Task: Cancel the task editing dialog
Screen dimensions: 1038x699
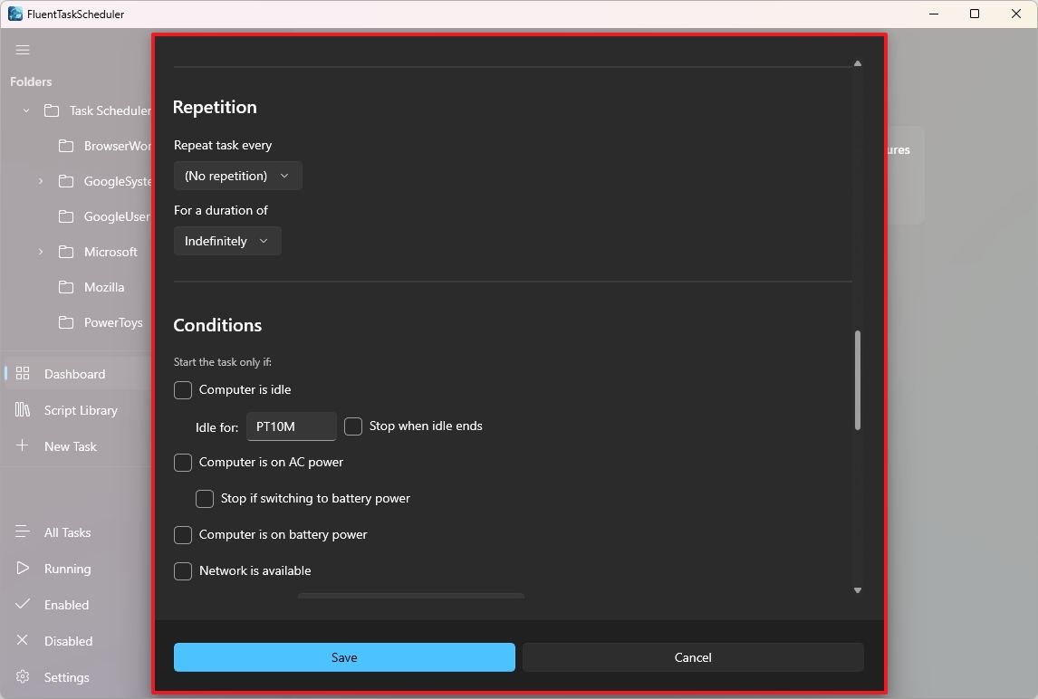Action: click(692, 657)
